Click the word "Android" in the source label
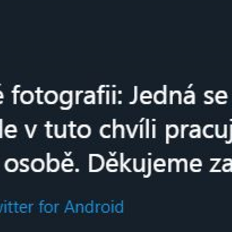Viewport: 232px width, 232px height. pyautogui.click(x=94, y=207)
